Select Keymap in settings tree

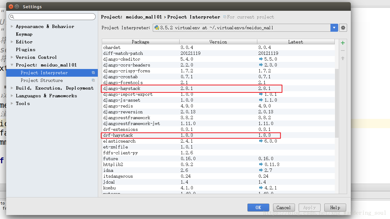[x=24, y=34]
